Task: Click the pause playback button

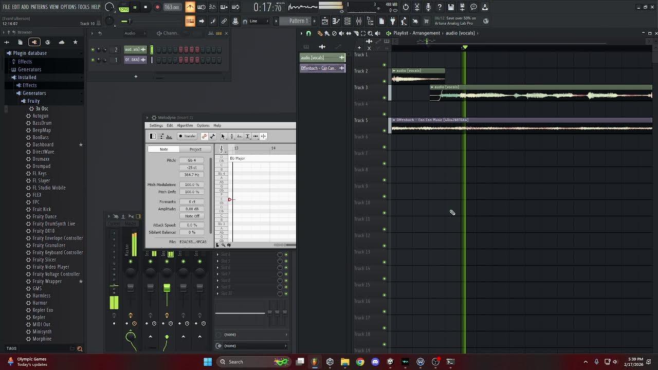Action: click(x=135, y=7)
